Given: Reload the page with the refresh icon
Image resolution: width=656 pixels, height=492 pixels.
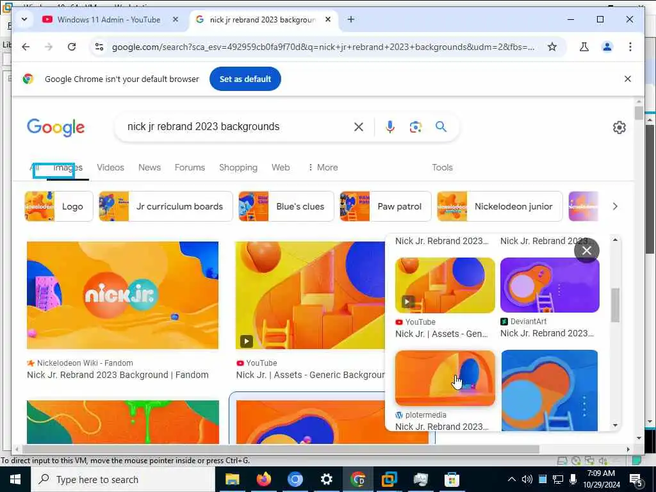Looking at the screenshot, I should (72, 47).
